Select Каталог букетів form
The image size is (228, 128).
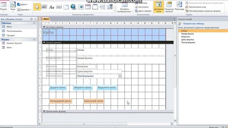coord(19,43)
